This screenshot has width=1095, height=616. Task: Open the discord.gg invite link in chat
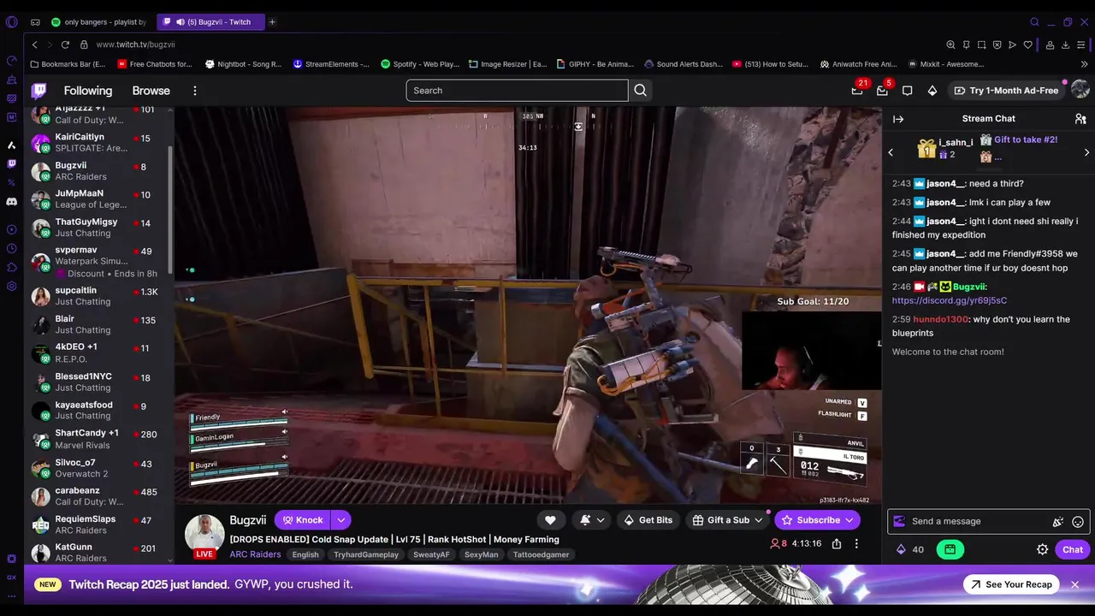pyautogui.click(x=950, y=300)
